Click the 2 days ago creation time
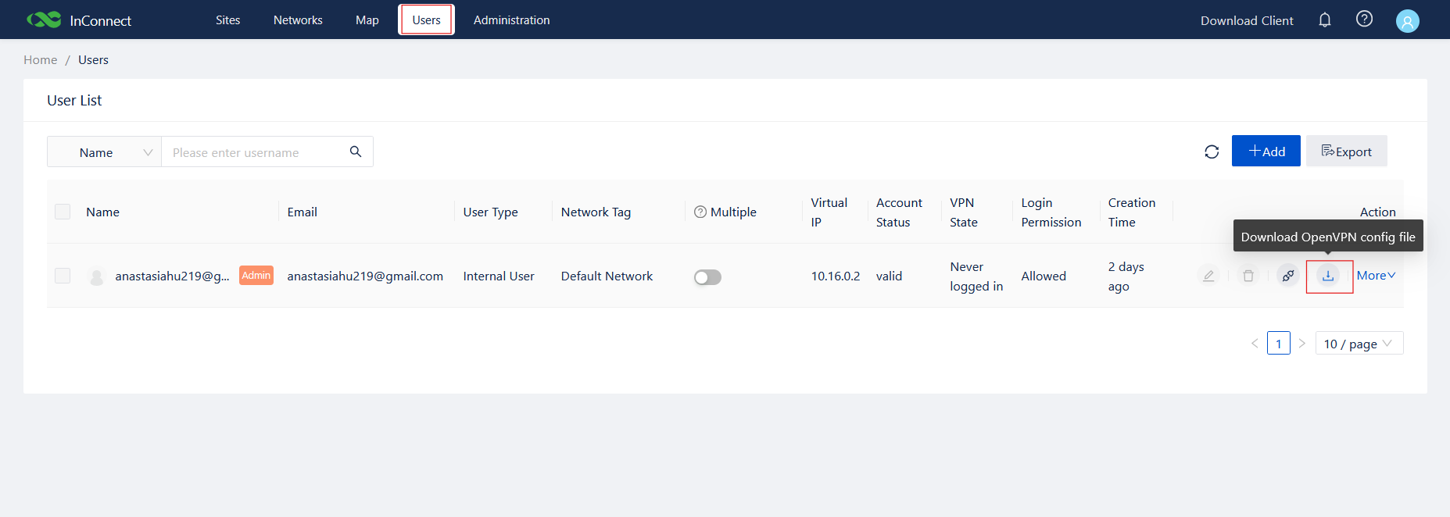Image resolution: width=1450 pixels, height=517 pixels. pos(1126,276)
